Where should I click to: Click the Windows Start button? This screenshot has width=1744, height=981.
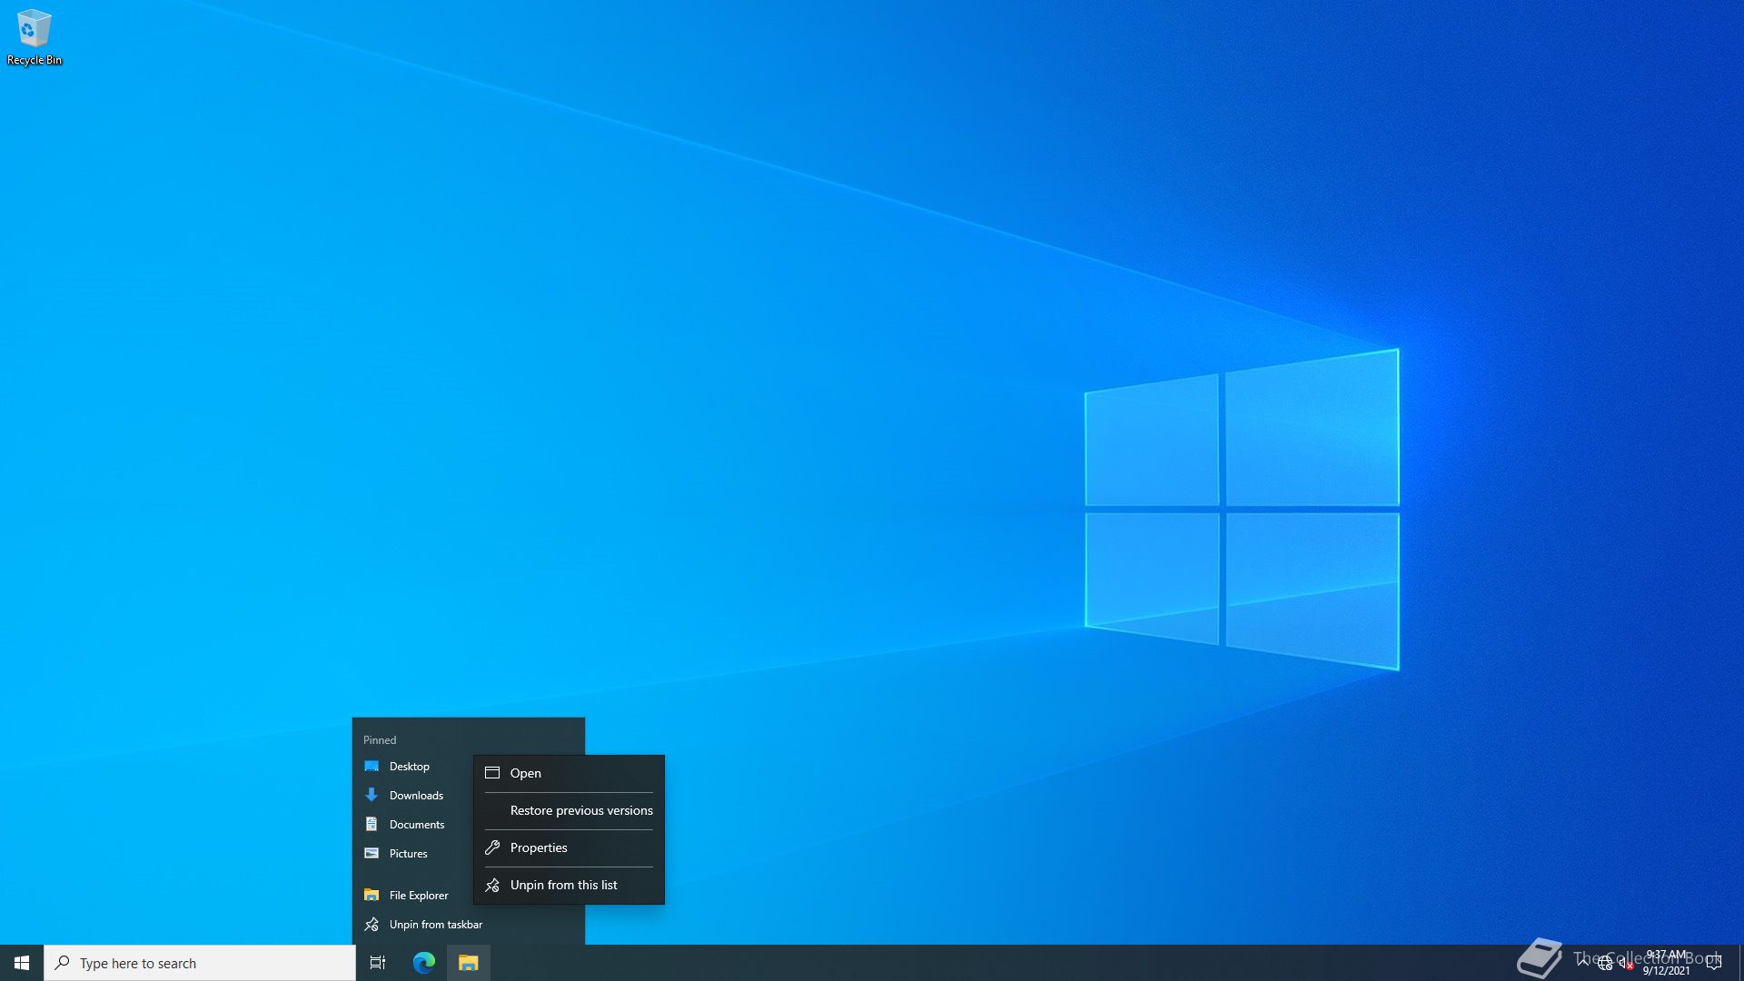[x=22, y=963]
